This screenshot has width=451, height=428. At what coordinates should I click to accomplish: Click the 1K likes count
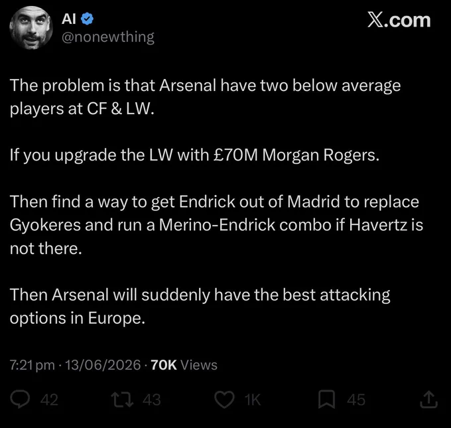pyautogui.click(x=253, y=399)
